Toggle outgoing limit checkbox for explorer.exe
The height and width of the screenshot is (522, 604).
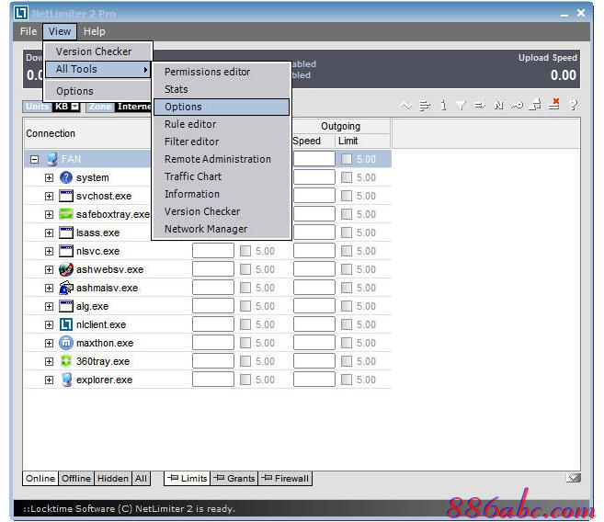pos(347,380)
